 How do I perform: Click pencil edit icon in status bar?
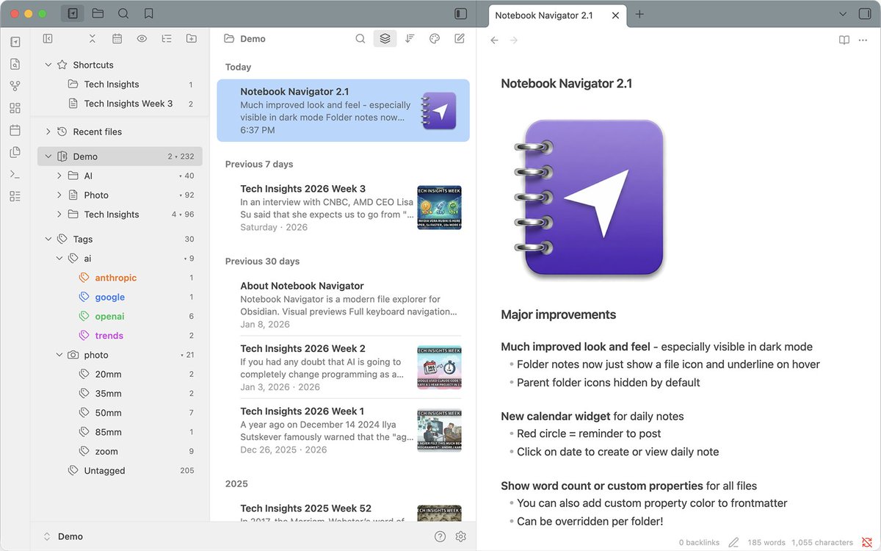click(x=733, y=542)
